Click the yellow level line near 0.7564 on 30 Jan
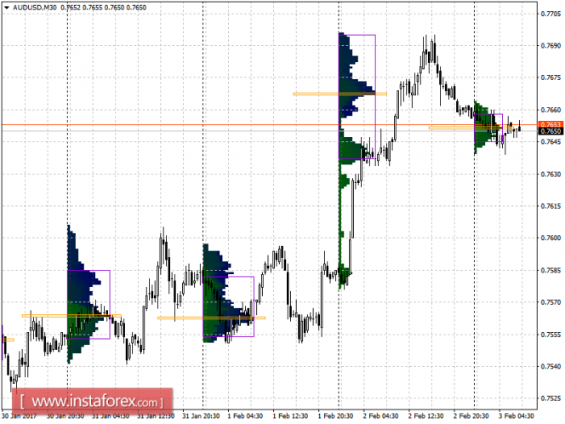The width and height of the screenshot is (565, 424). point(71,316)
